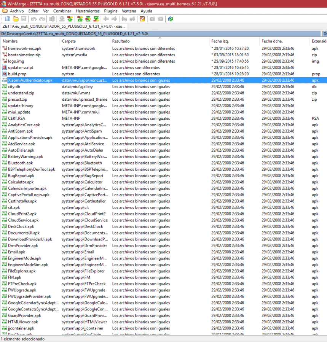Screen dimensions: 327x342
Task: Click the Copy all to left icon
Action: click(160, 19)
